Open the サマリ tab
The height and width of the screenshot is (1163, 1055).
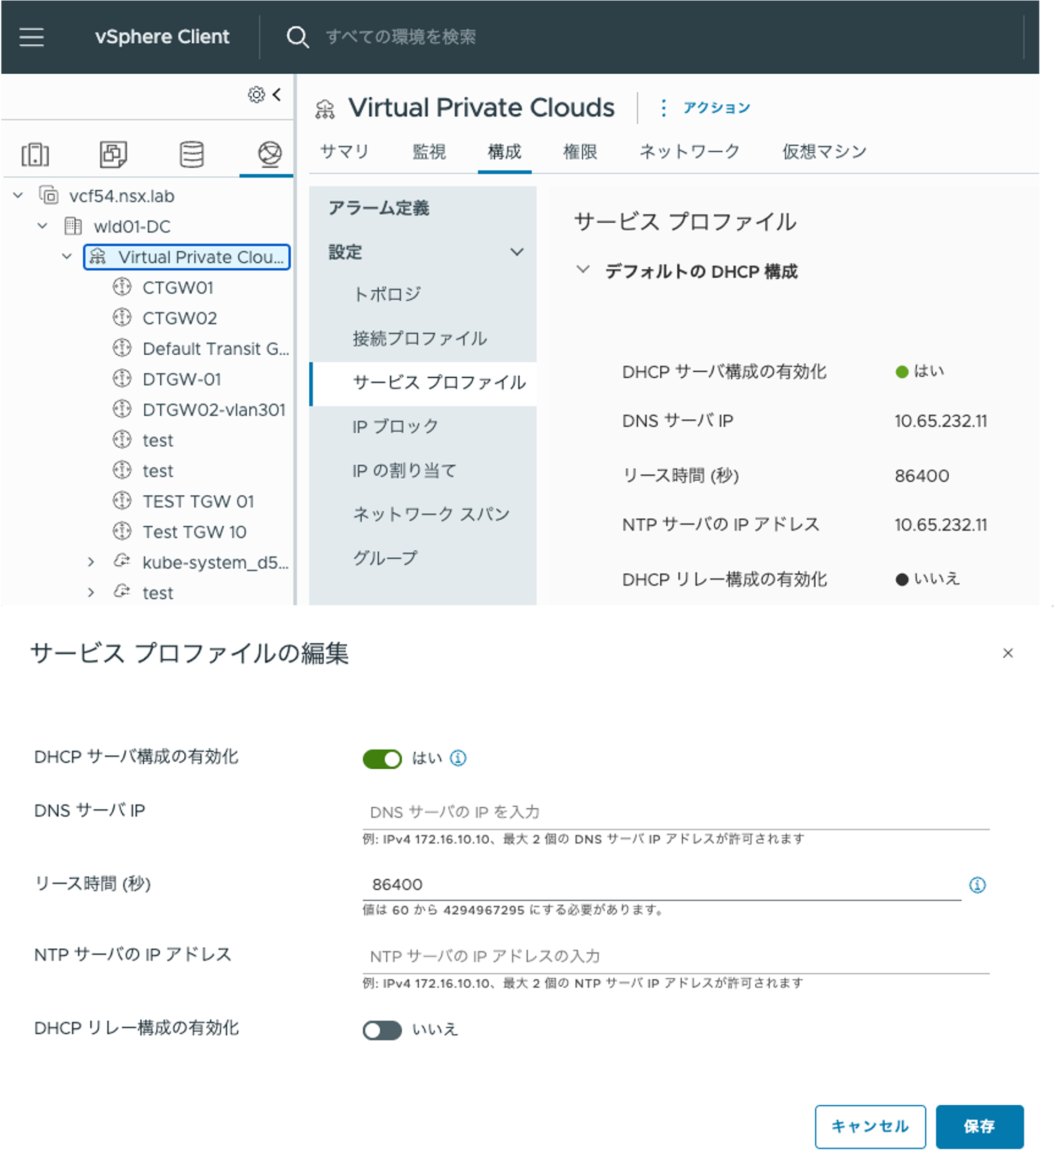[x=345, y=152]
